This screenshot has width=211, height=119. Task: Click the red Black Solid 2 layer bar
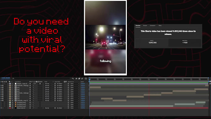coord(149,108)
